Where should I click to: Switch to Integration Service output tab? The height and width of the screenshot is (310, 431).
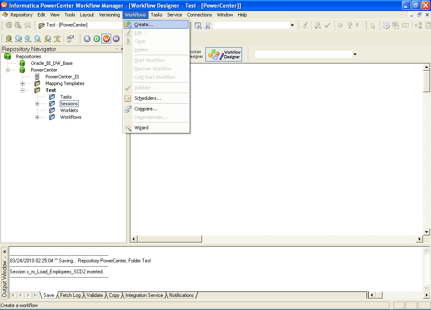(x=144, y=295)
